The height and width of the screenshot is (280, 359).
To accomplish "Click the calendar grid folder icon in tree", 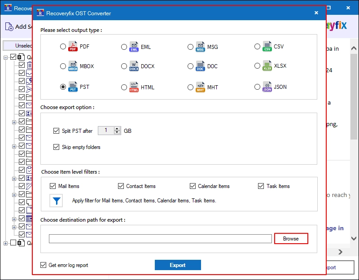I will click(29, 219).
